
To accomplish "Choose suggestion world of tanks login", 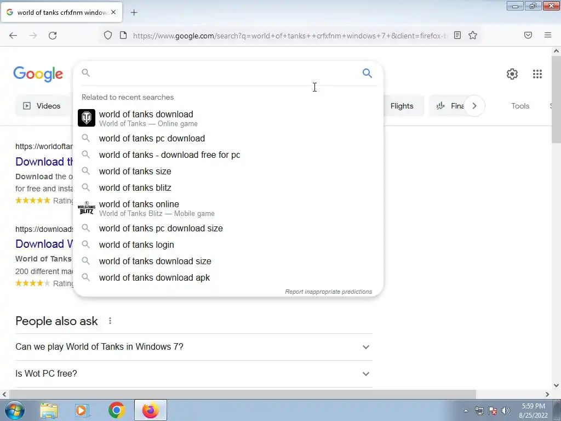I will pyautogui.click(x=228, y=244).
